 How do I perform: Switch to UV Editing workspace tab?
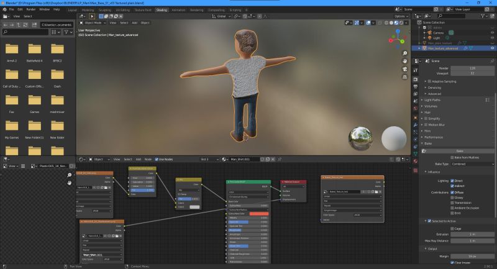pos(122,10)
